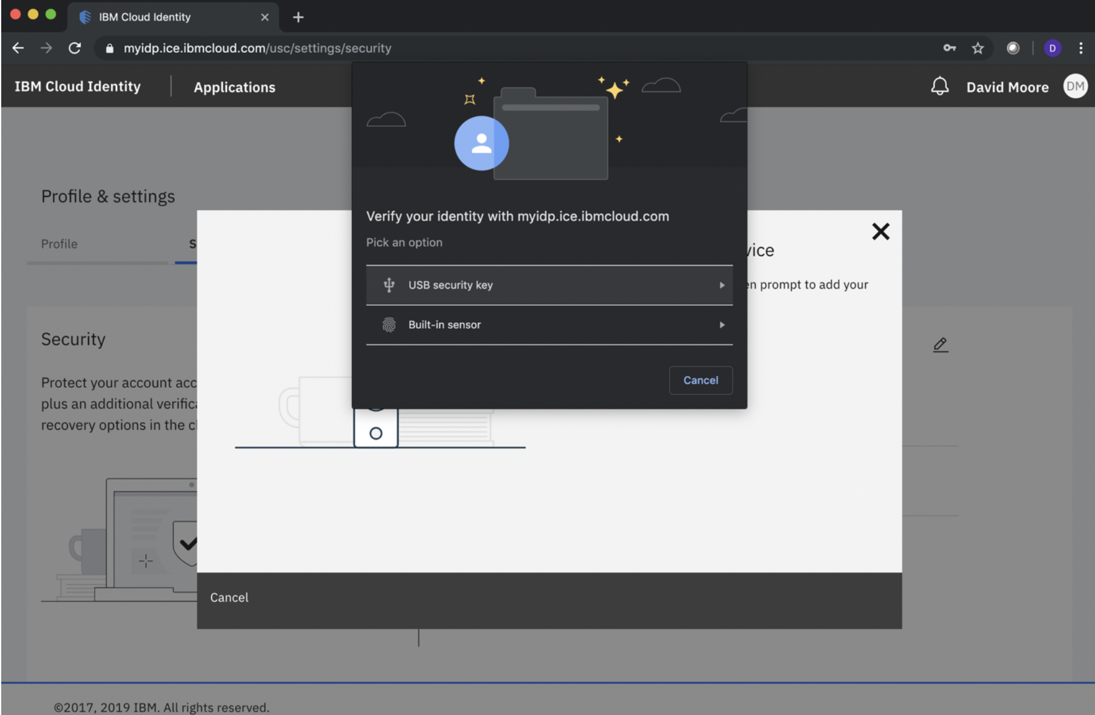Image resolution: width=1095 pixels, height=715 pixels.
Task: Click the Profile & settings heading
Action: pos(108,196)
